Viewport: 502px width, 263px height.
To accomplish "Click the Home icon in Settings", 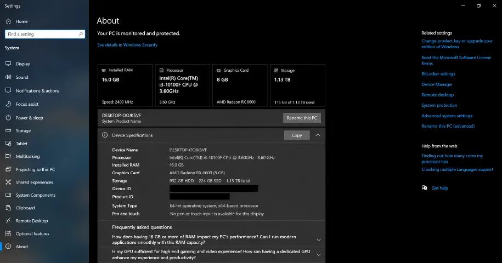I will coord(8,21).
